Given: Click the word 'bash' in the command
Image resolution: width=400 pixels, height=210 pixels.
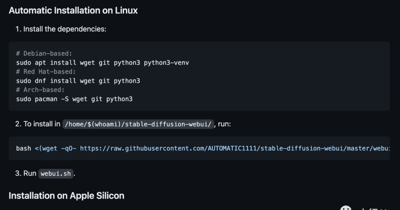Looking at the screenshot, I should (x=23, y=148).
